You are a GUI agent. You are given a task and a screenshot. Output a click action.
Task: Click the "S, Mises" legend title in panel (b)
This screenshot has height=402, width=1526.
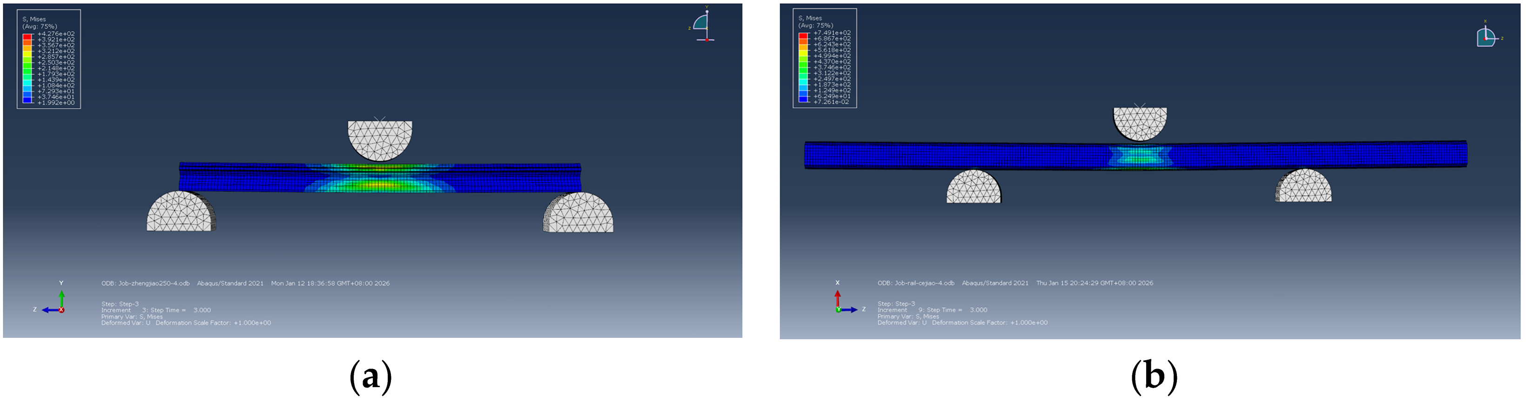point(810,18)
